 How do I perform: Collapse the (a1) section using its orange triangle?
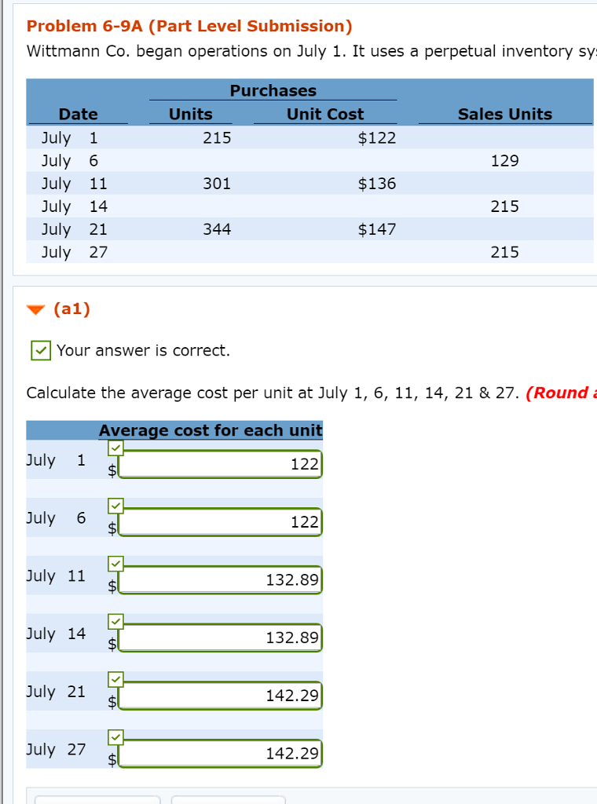(35, 309)
